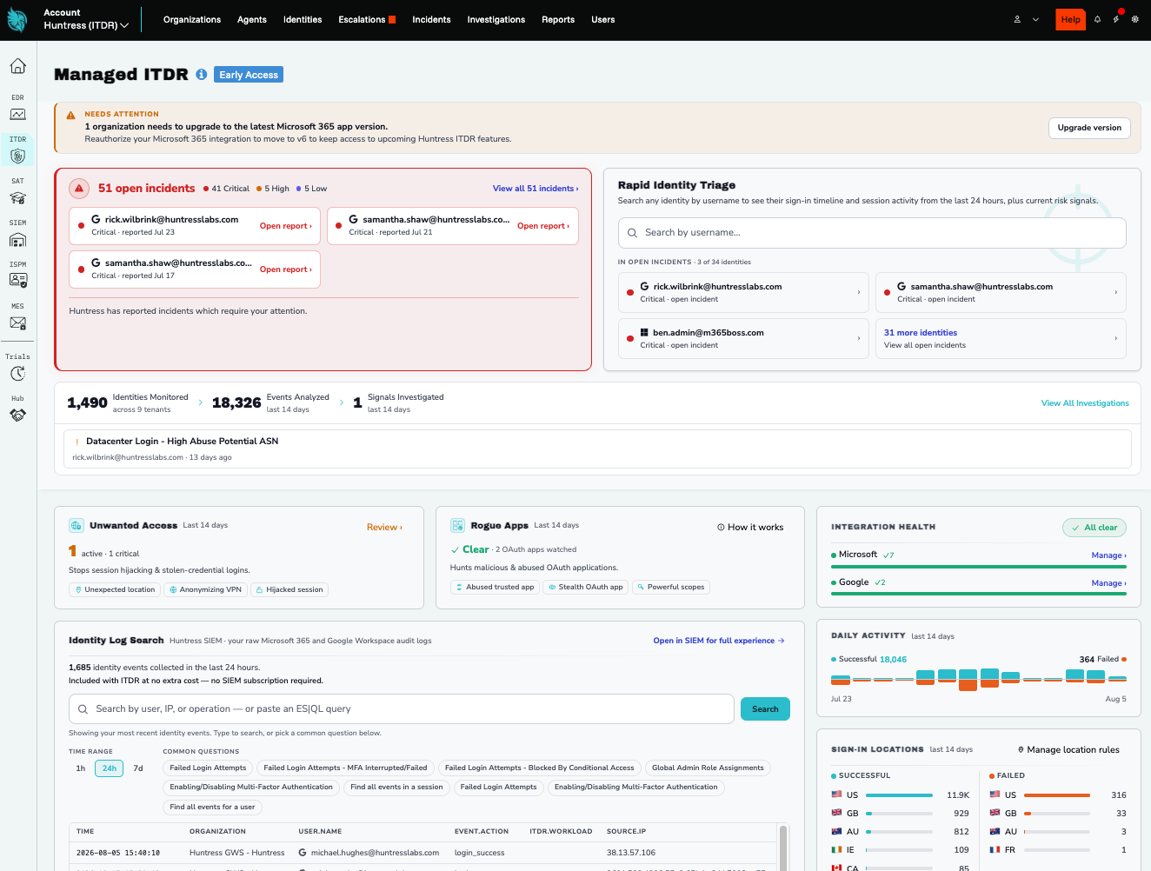Select the 1h time range
The height and width of the screenshot is (871, 1151).
point(81,768)
